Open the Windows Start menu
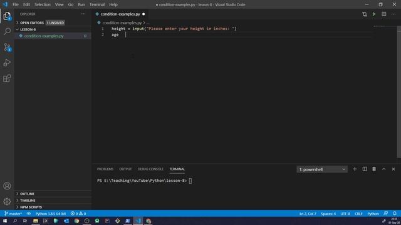Image resolution: width=401 pixels, height=225 pixels. pos(5,221)
